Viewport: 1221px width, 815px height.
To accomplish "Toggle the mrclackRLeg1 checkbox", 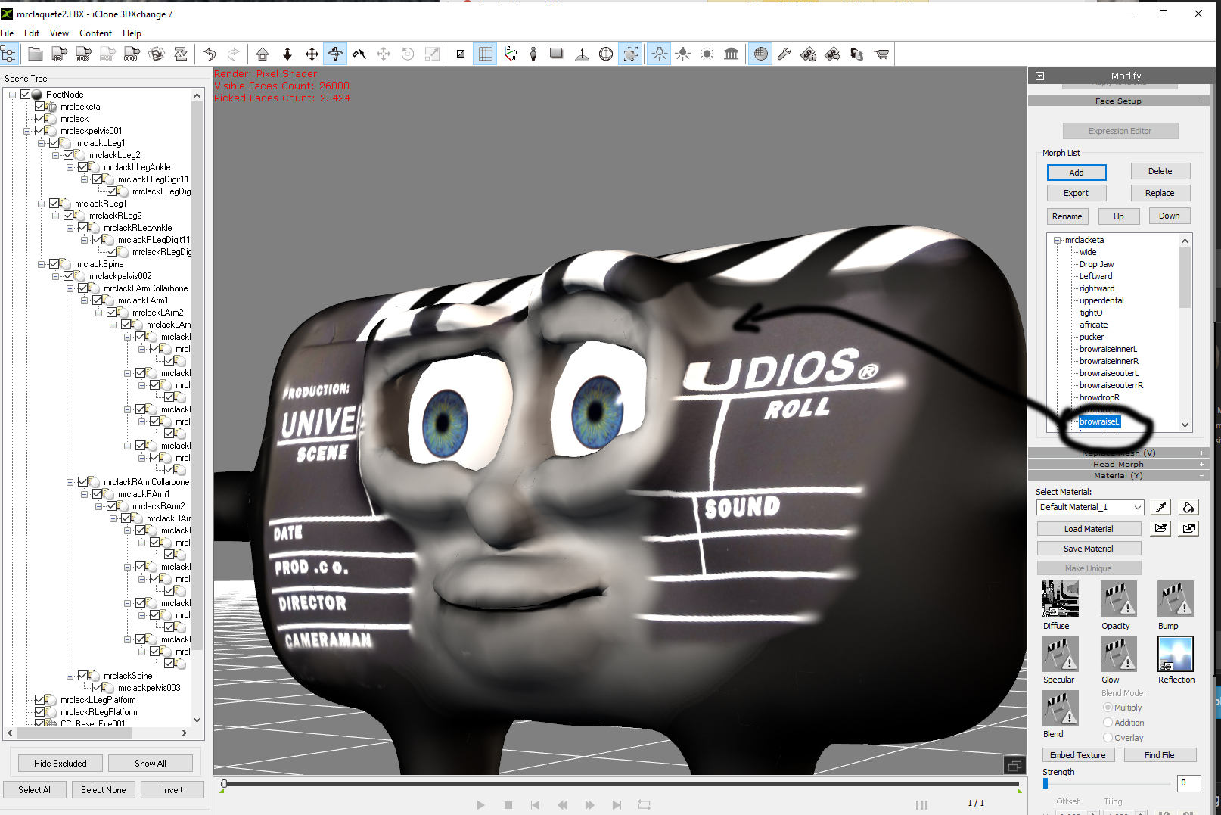I will [x=54, y=204].
